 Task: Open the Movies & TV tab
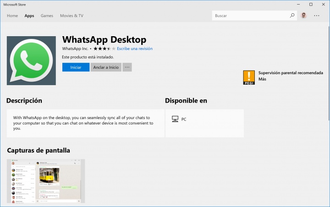(72, 16)
